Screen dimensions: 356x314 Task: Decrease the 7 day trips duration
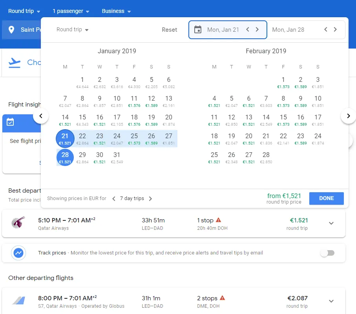coord(114,199)
